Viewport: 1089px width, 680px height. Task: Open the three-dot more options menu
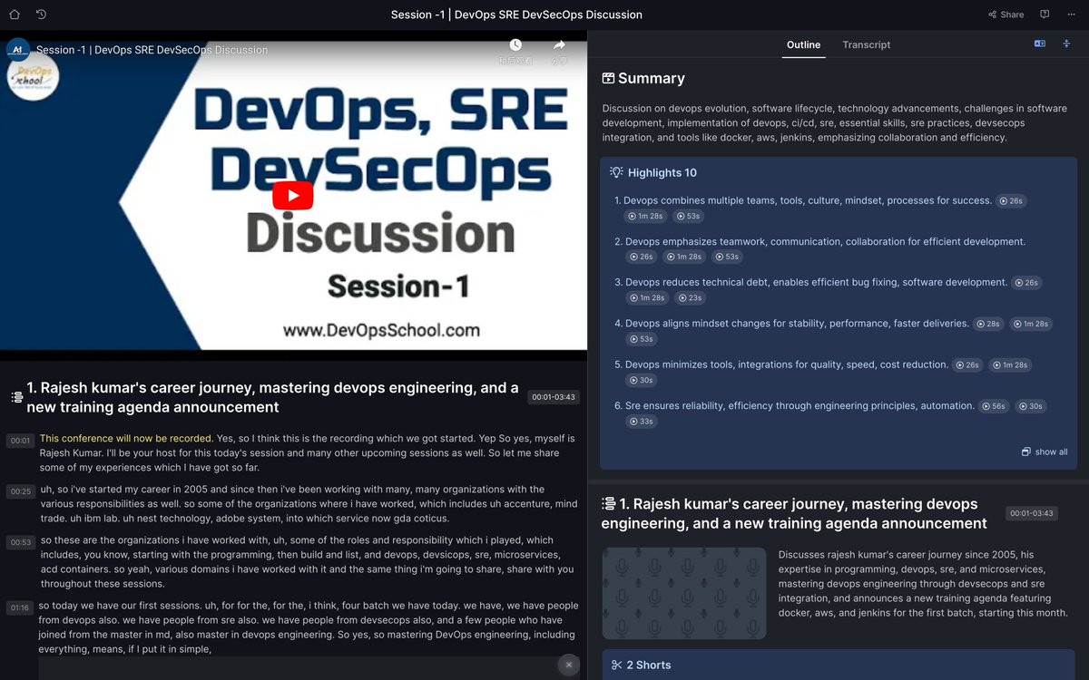coord(1072,15)
